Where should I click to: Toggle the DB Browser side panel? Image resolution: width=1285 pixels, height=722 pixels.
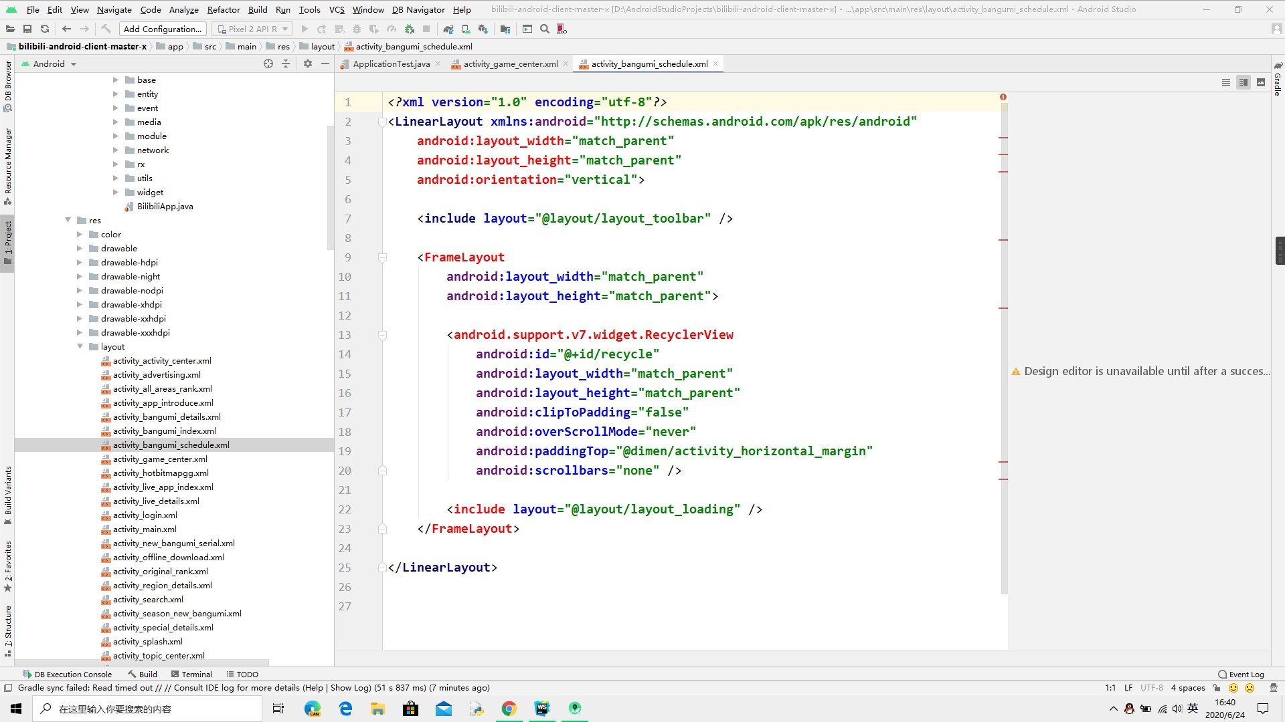click(x=8, y=86)
